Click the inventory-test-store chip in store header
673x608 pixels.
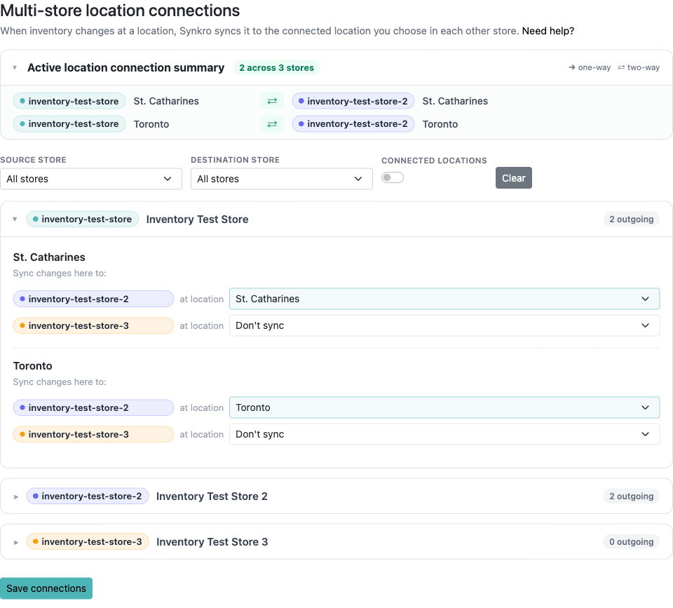point(83,219)
